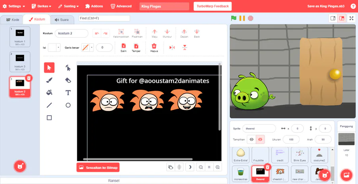Click the pause button above stage

[x=242, y=18]
